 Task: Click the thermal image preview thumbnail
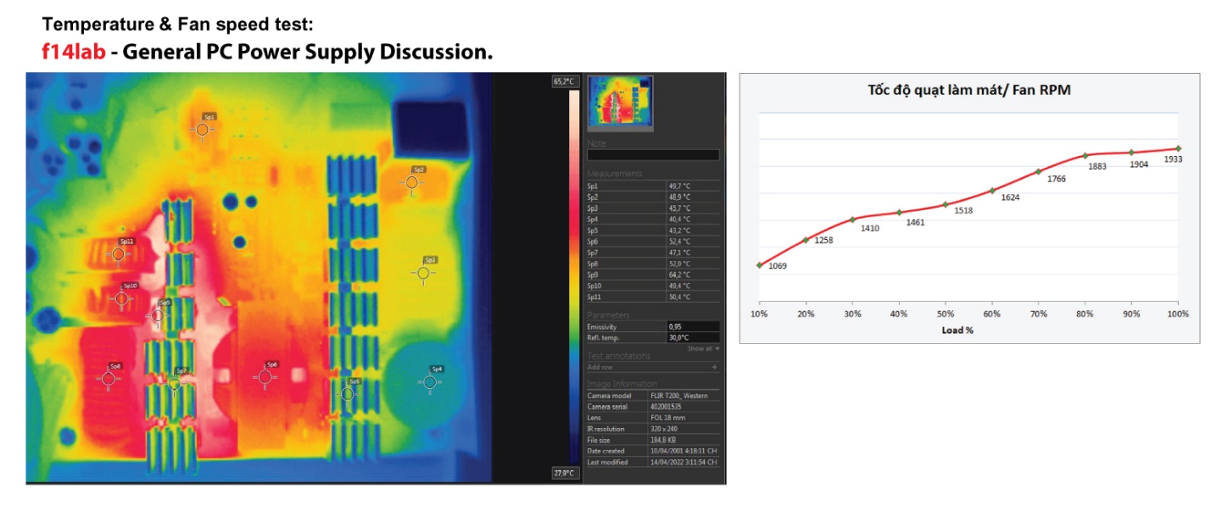622,103
